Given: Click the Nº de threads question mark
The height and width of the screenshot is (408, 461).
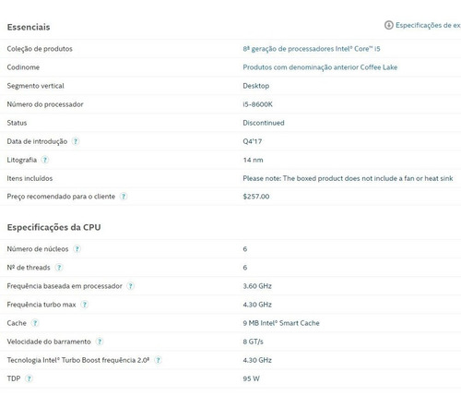Looking at the screenshot, I should [59, 268].
